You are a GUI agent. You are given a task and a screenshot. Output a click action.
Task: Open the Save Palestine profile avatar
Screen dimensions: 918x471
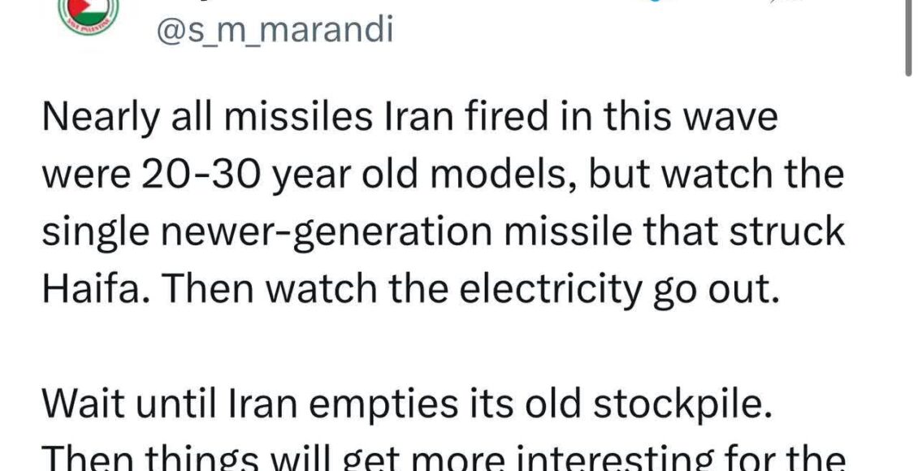click(89, 15)
